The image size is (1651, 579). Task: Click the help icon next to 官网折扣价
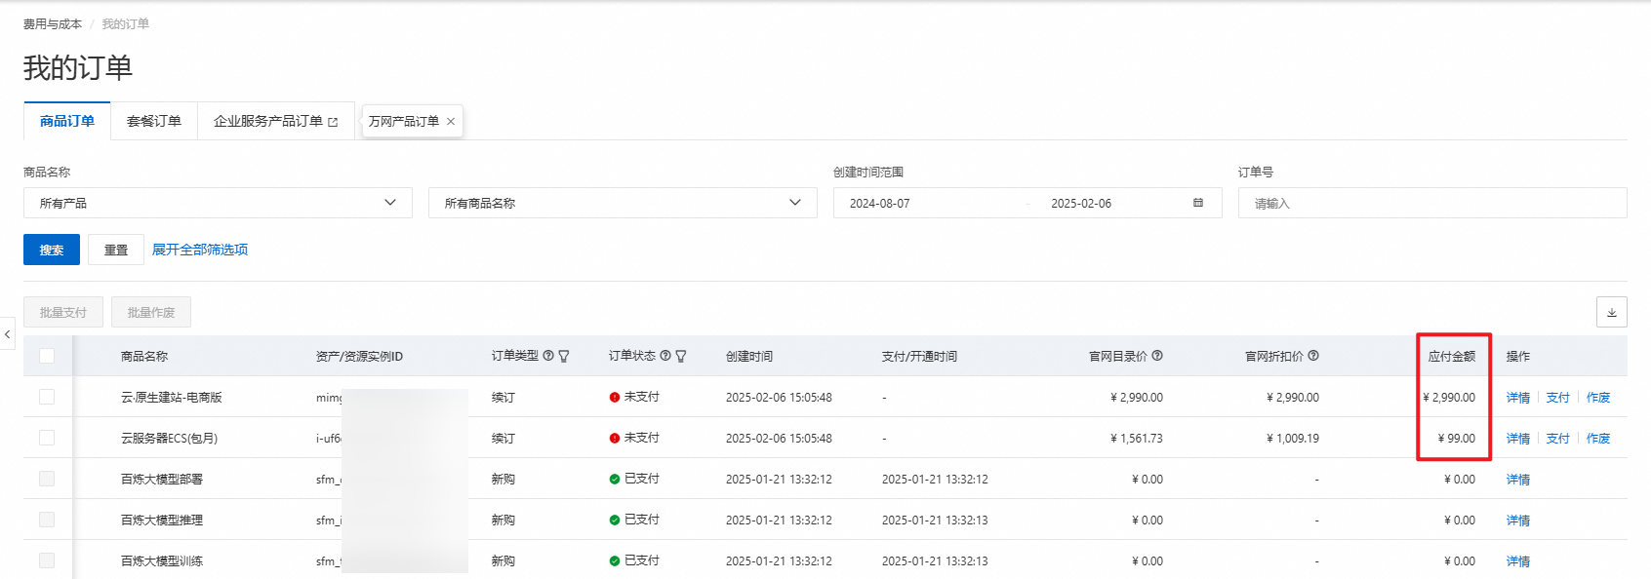click(1313, 356)
